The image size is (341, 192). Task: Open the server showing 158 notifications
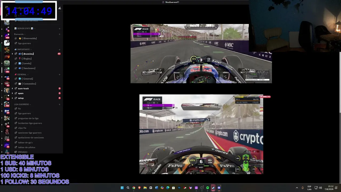(x=7, y=104)
